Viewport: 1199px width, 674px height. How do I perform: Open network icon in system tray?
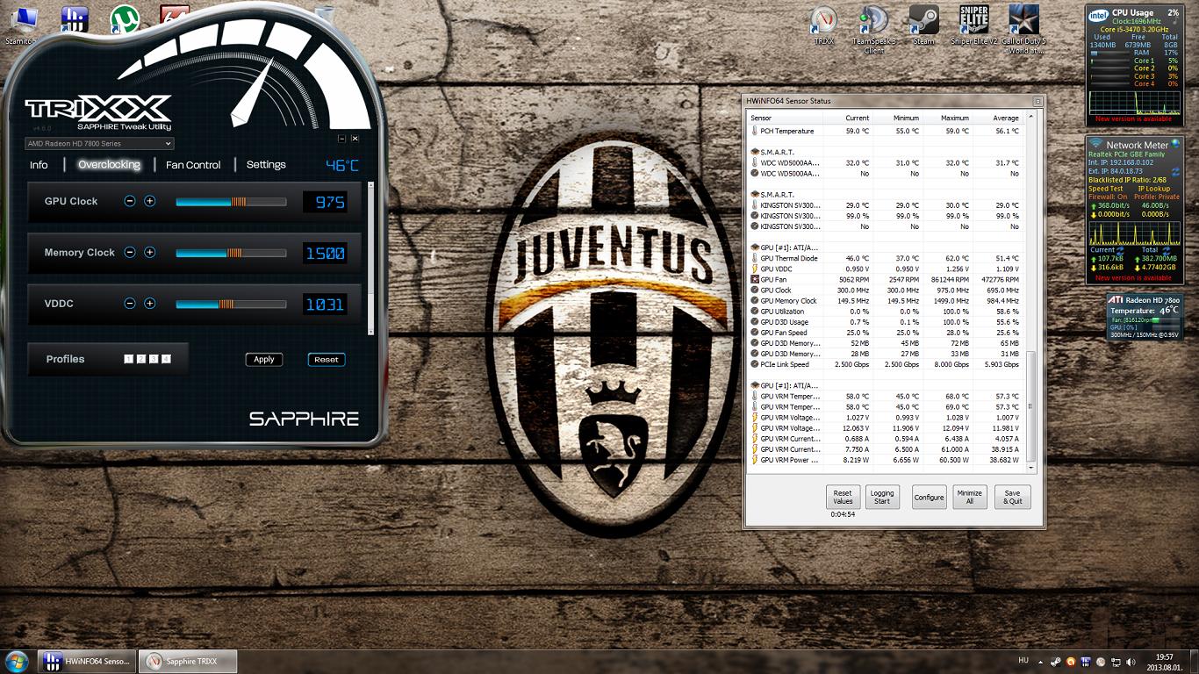click(x=1118, y=662)
